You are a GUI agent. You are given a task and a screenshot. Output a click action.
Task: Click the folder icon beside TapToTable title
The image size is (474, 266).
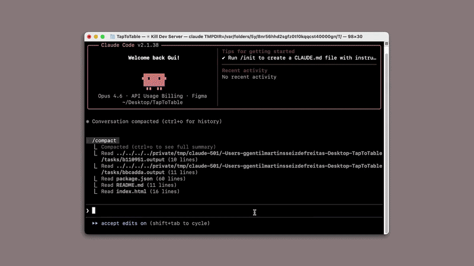[113, 37]
